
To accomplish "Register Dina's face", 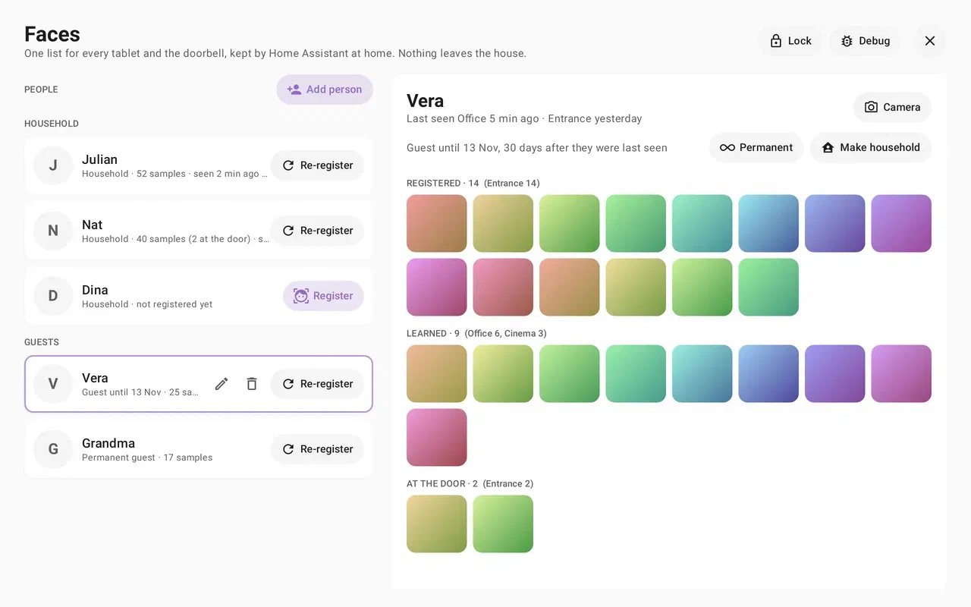I will click(323, 296).
